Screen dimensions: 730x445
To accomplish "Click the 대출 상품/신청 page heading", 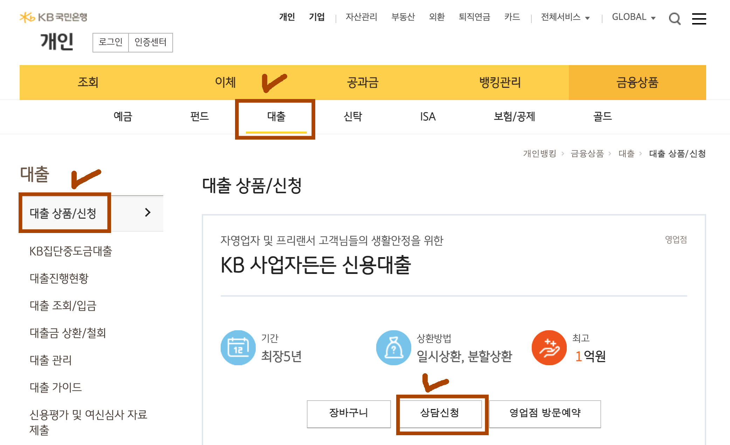I will 252,185.
